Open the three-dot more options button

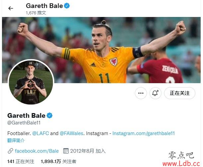141,93
